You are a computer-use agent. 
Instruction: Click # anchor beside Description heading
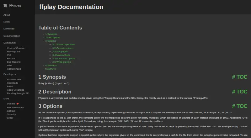point(234,92)
